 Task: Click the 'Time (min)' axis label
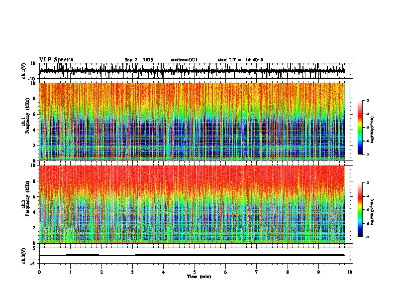(199, 277)
